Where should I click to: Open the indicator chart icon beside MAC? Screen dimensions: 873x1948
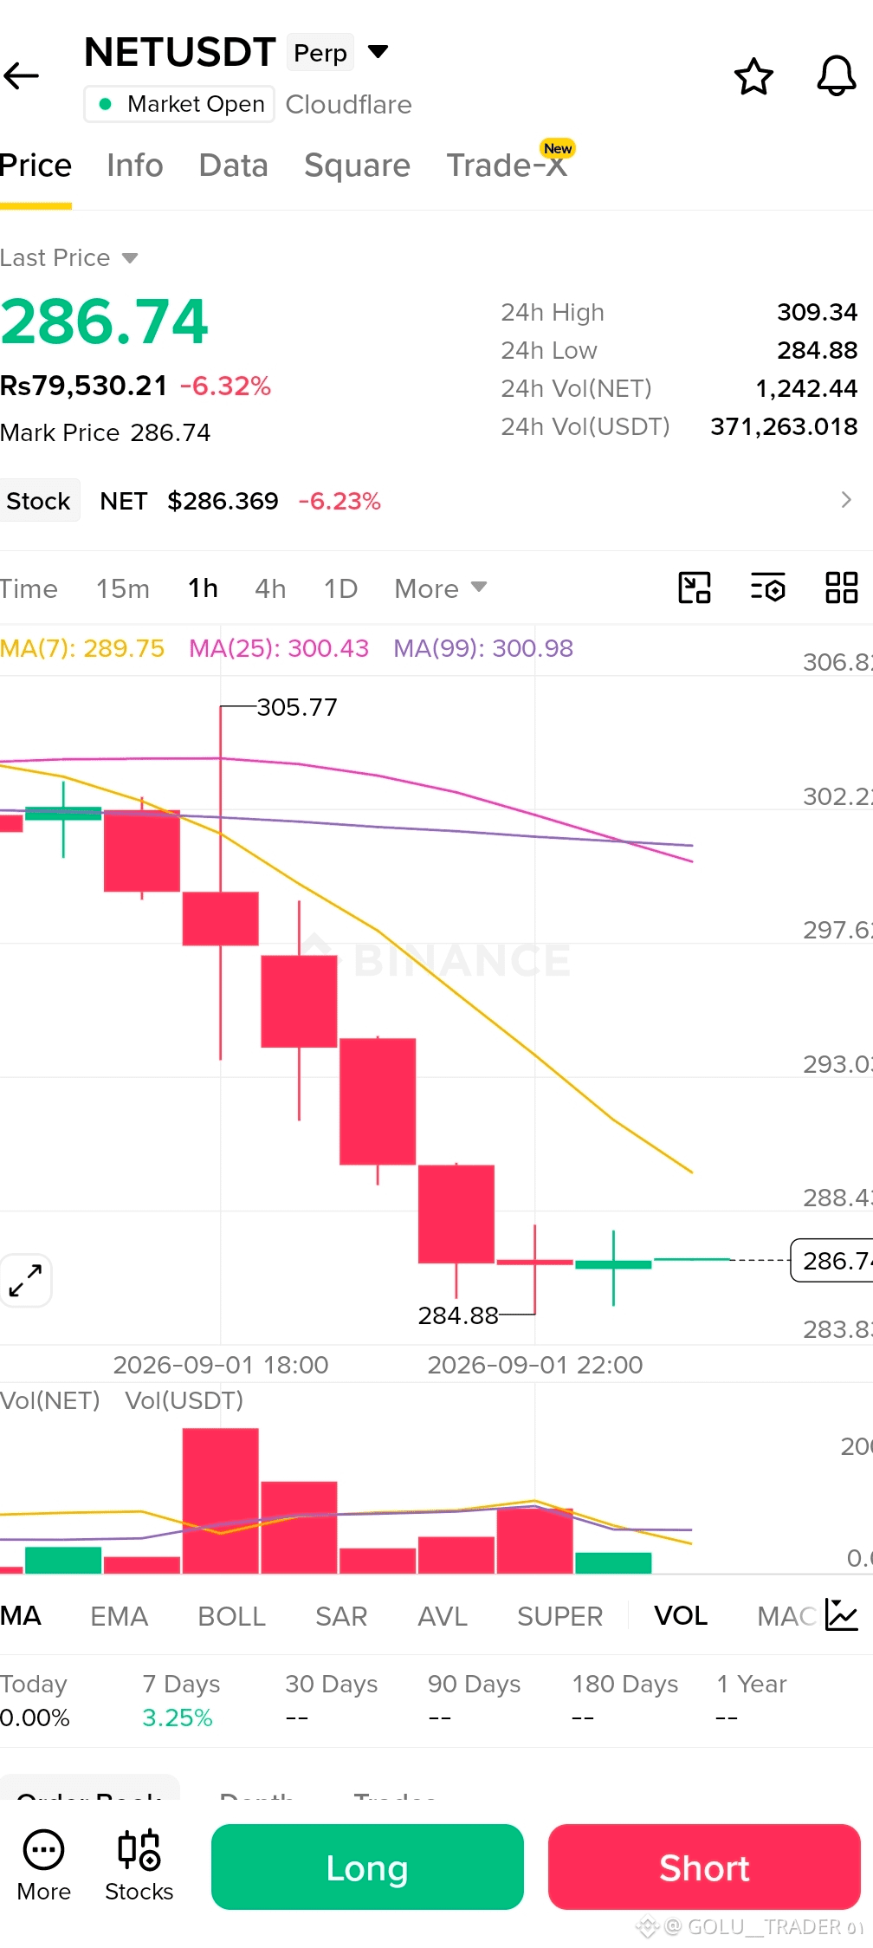[841, 1615]
